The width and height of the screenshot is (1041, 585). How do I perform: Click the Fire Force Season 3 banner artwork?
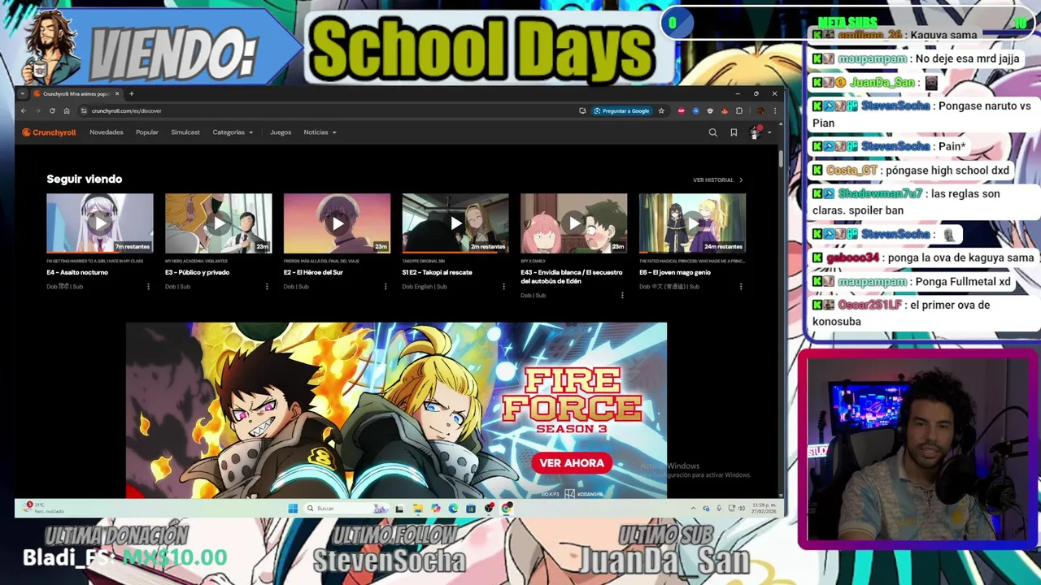[x=396, y=410]
